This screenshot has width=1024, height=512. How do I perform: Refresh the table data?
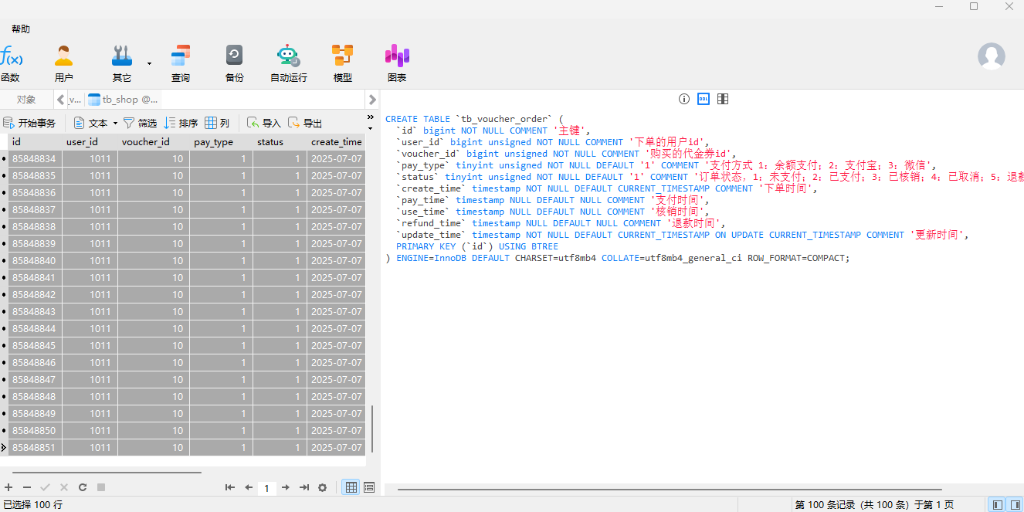[x=82, y=487]
